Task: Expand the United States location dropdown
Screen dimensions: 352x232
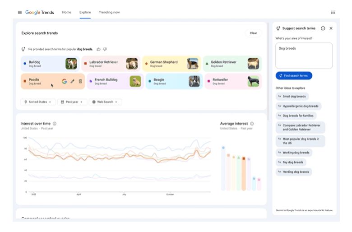Action: (x=38, y=102)
